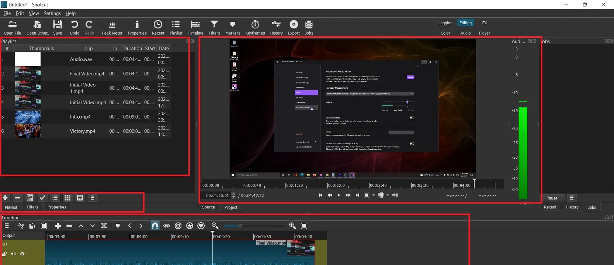Open player zoom dropdown arrow

point(374,195)
